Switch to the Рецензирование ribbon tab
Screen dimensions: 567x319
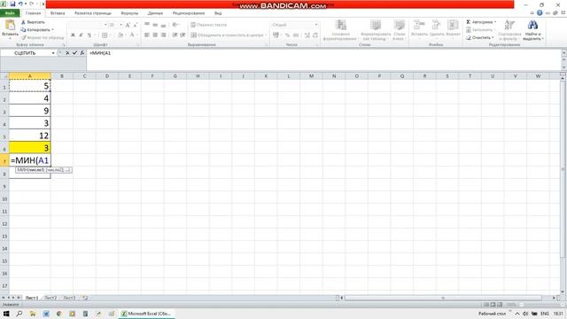[189, 13]
